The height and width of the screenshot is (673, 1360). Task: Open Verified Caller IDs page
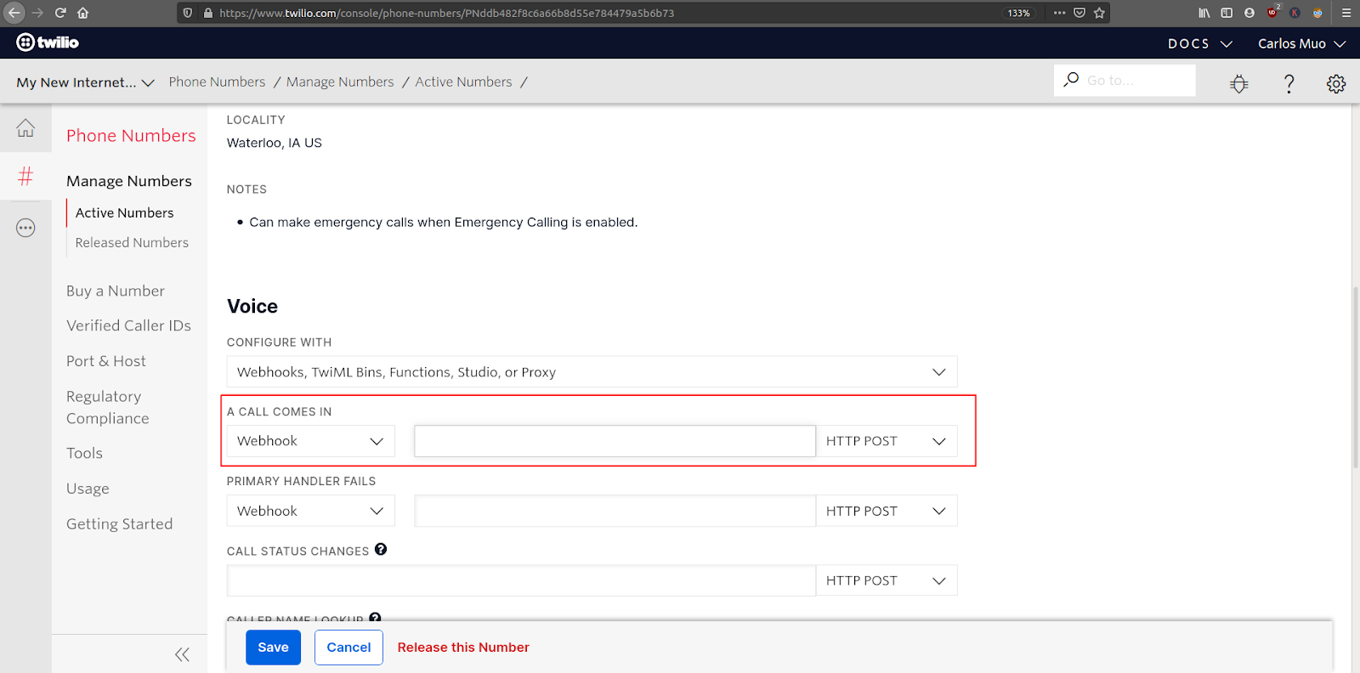pyautogui.click(x=128, y=325)
